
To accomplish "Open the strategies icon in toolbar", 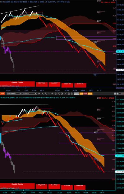I will click(x=69, y=93).
